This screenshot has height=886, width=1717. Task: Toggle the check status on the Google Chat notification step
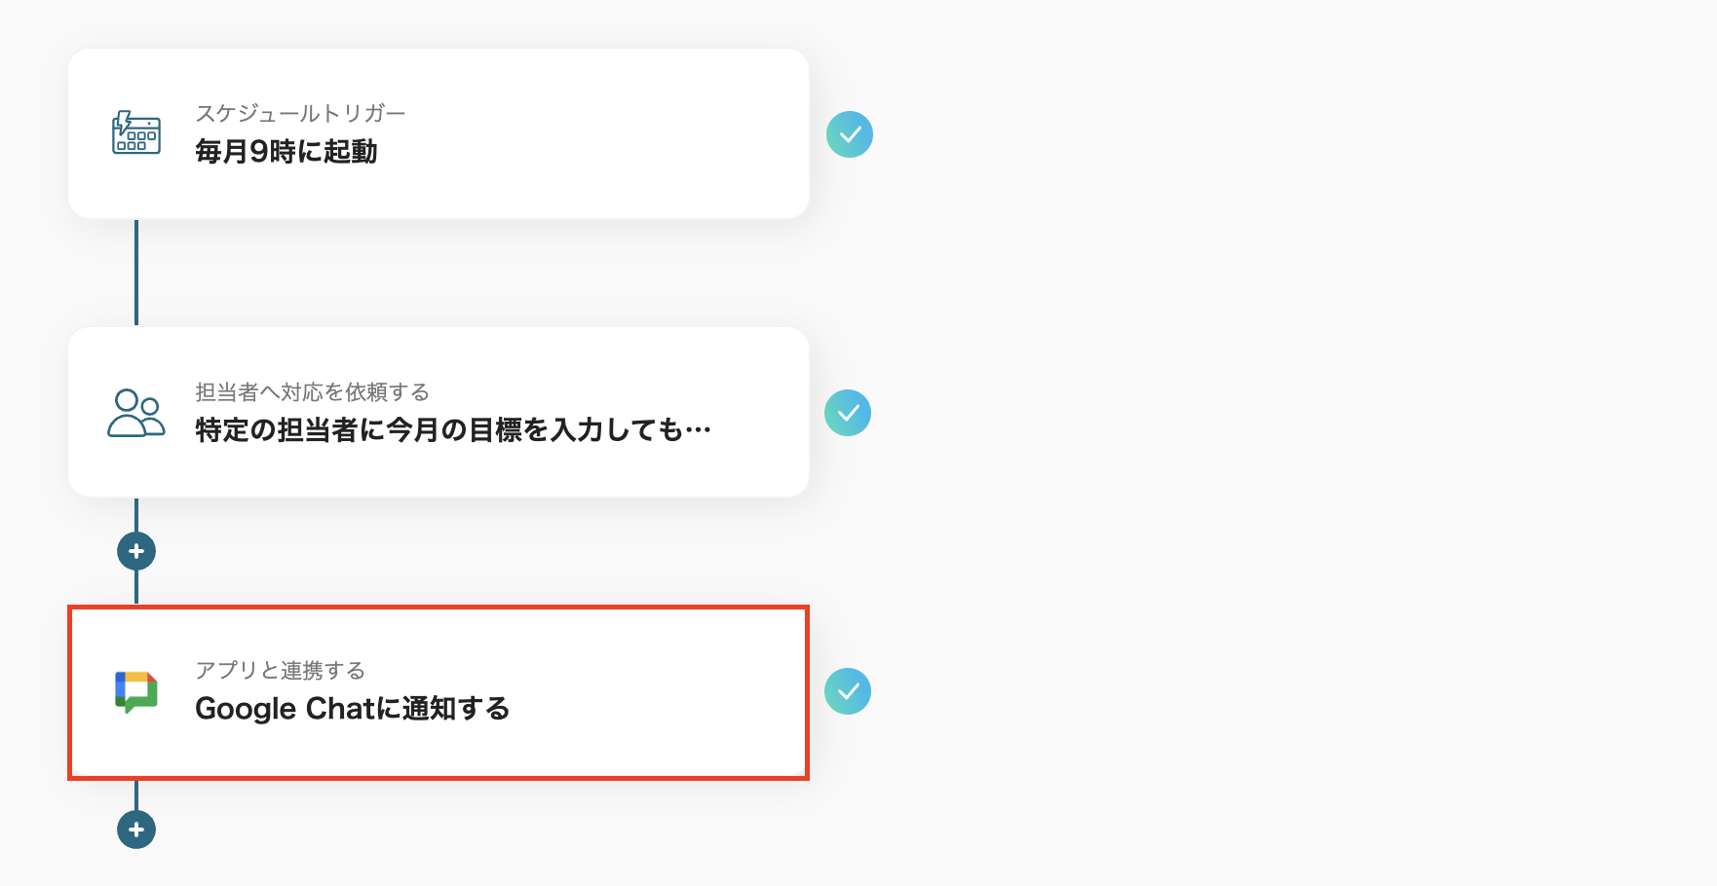[x=849, y=691]
